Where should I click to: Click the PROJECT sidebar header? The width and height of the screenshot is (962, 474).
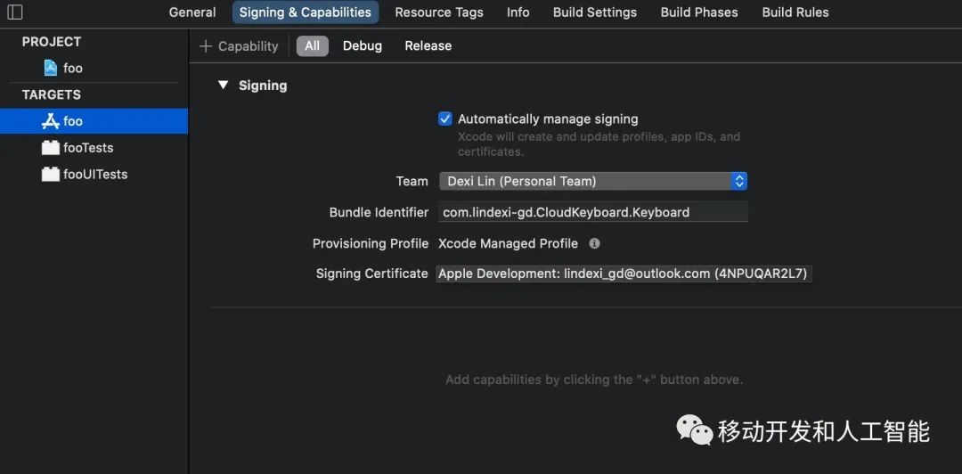click(52, 42)
